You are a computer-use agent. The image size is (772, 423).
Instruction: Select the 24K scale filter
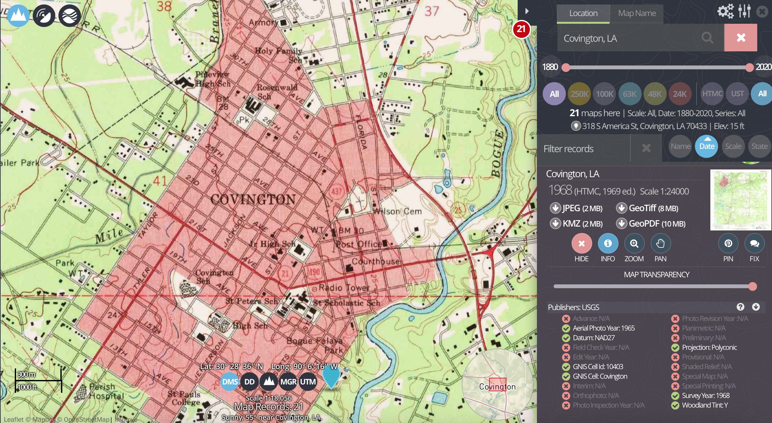point(680,94)
